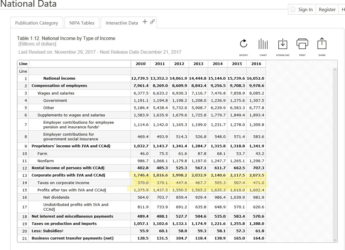Click the 2016 column header
Screen dimensions: 345x250
click(x=256, y=64)
